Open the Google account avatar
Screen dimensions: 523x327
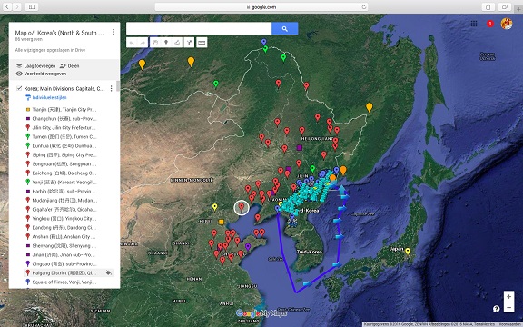pyautogui.click(x=507, y=24)
